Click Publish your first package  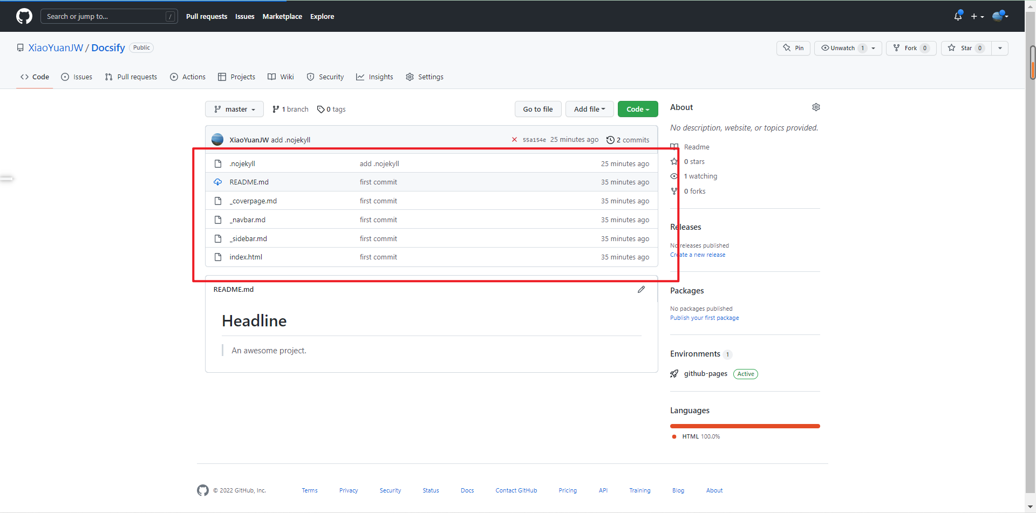(705, 318)
